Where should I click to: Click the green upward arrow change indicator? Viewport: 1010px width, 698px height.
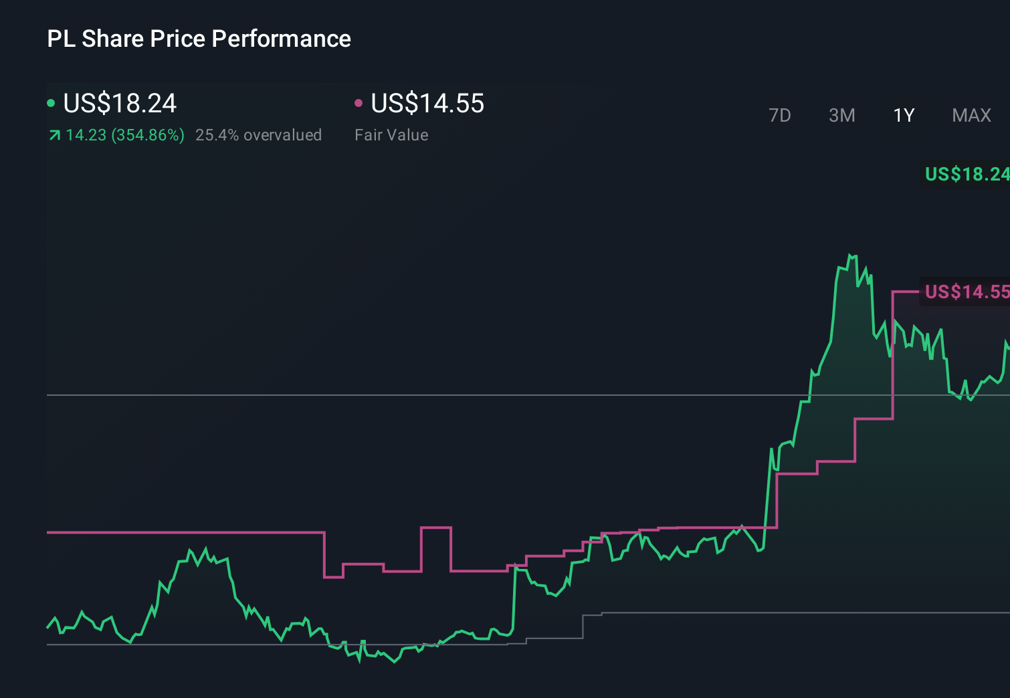54,134
